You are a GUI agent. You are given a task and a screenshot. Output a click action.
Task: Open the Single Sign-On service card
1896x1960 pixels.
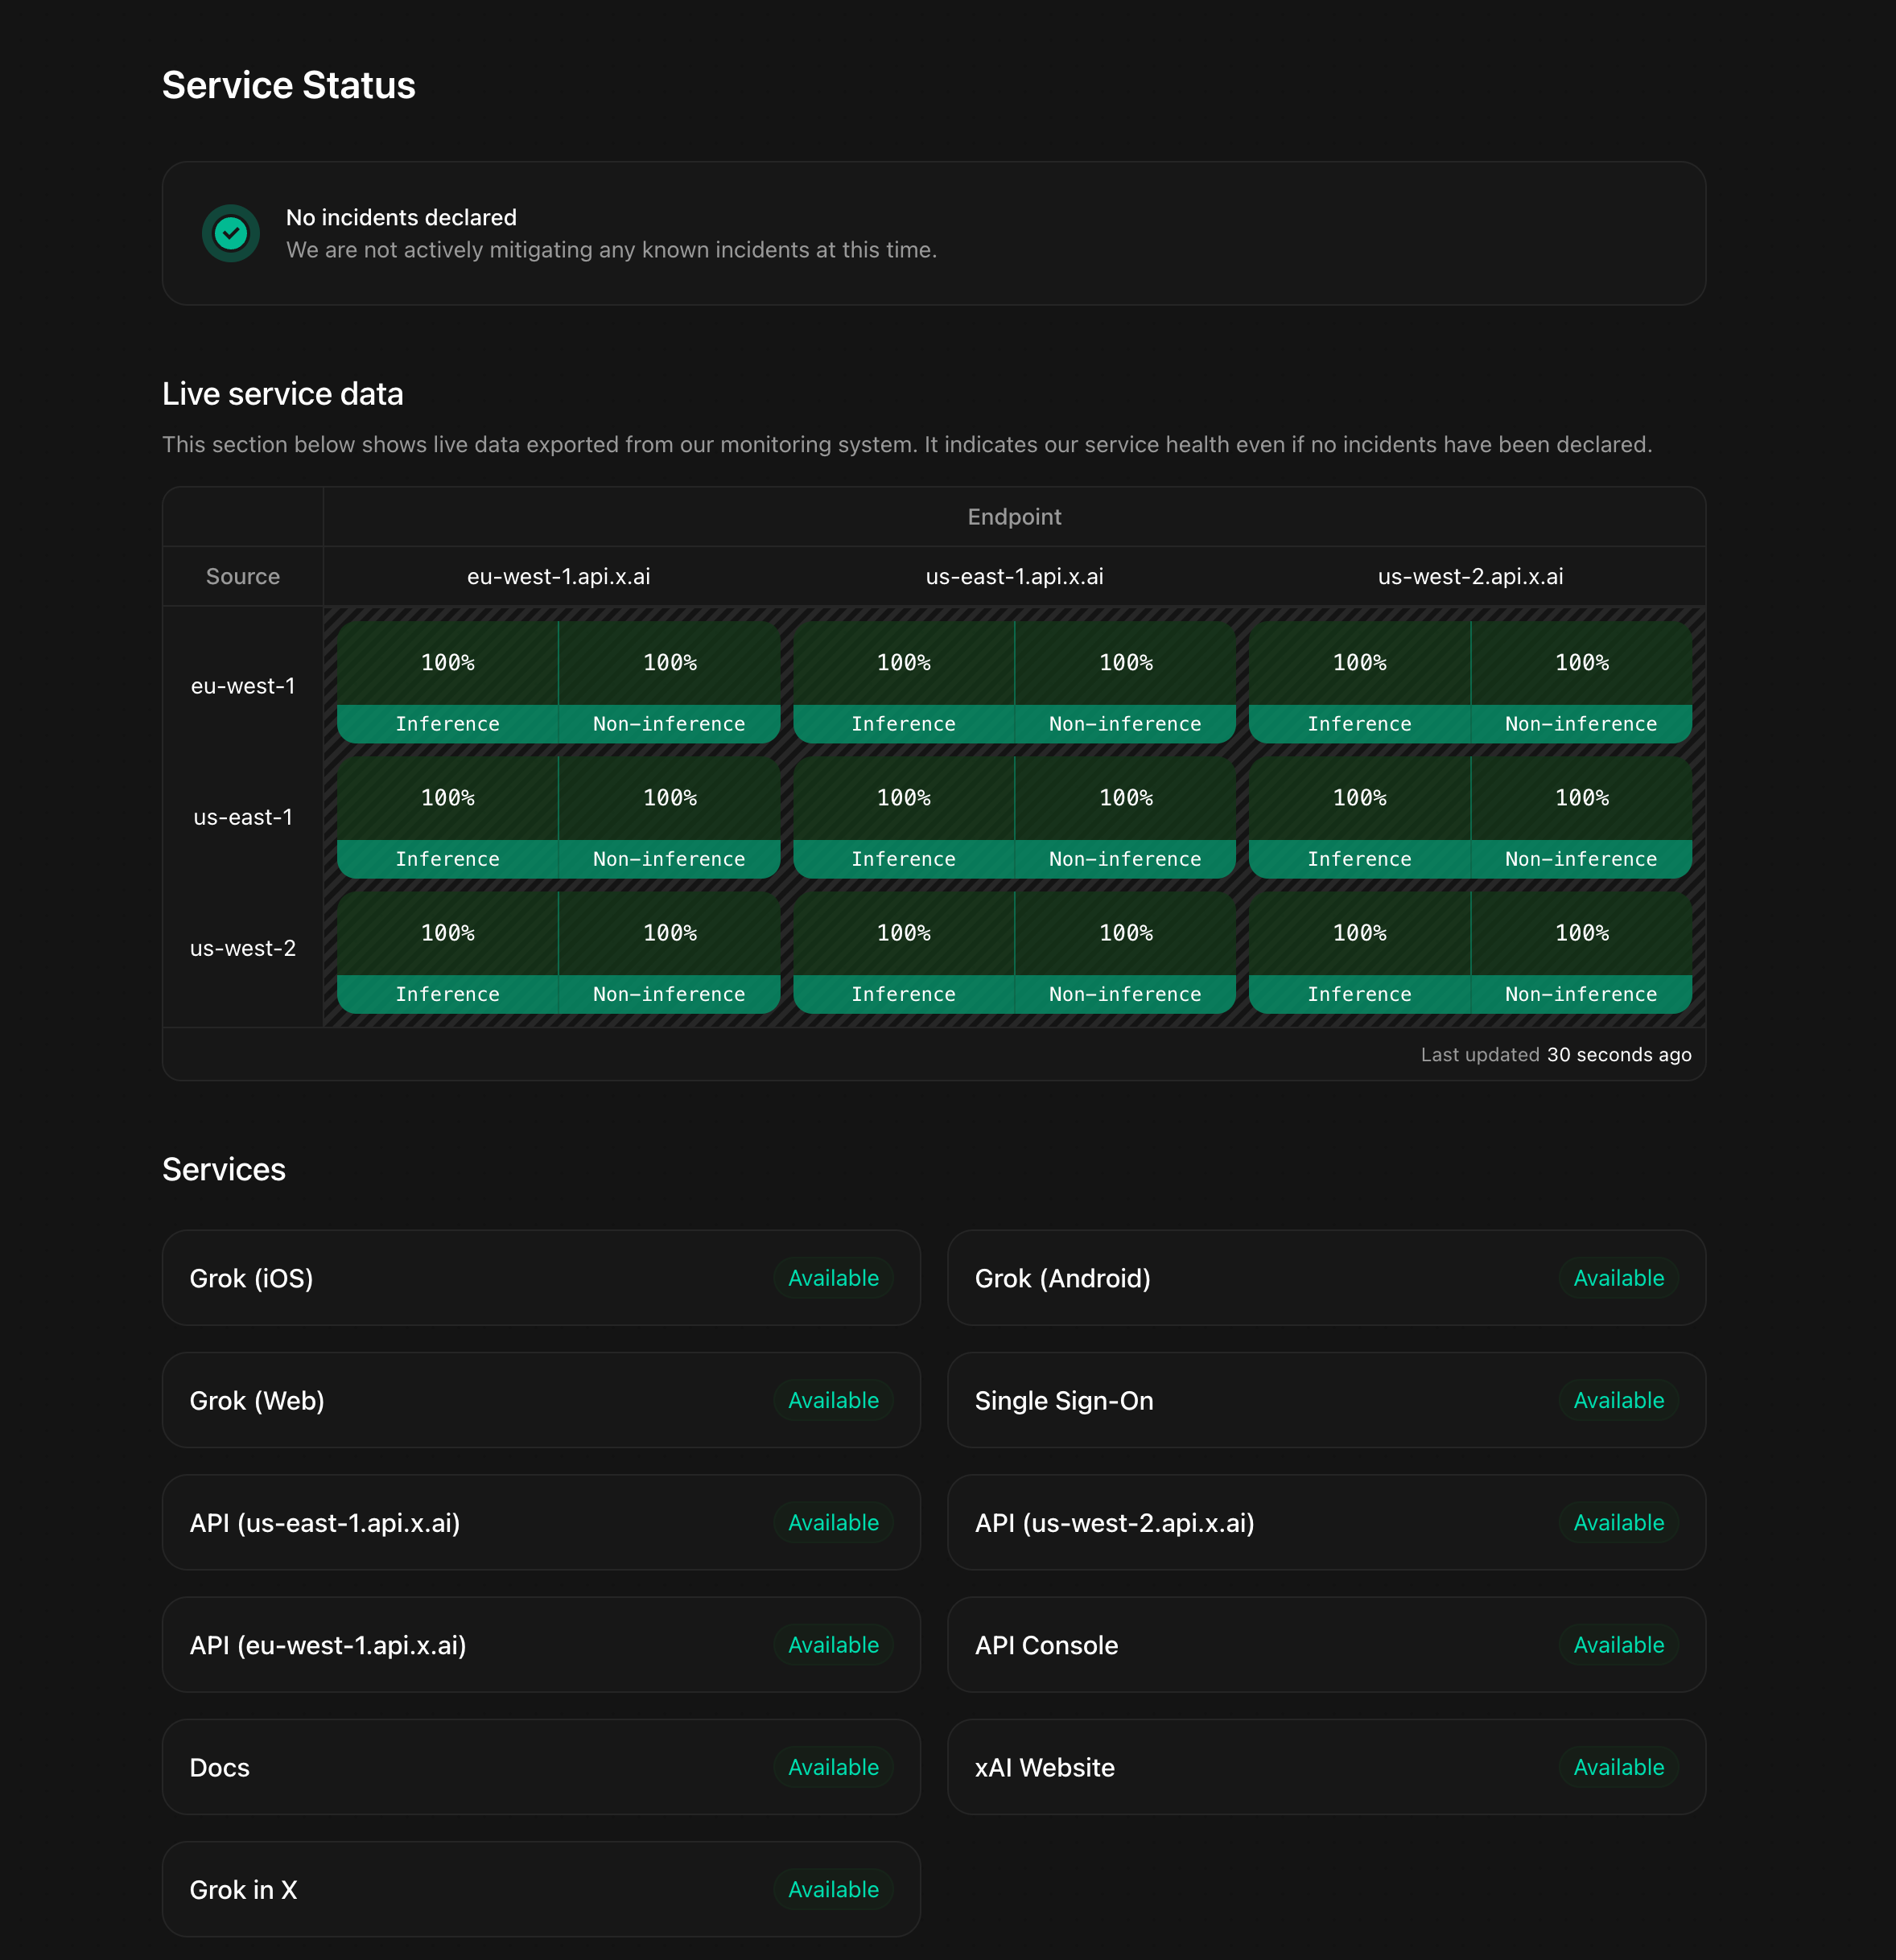(x=1326, y=1400)
